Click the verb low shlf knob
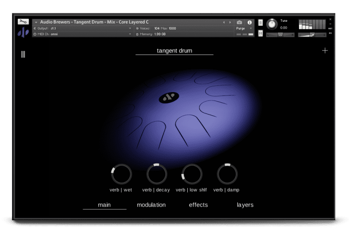The image size is (349, 242). 192,174
